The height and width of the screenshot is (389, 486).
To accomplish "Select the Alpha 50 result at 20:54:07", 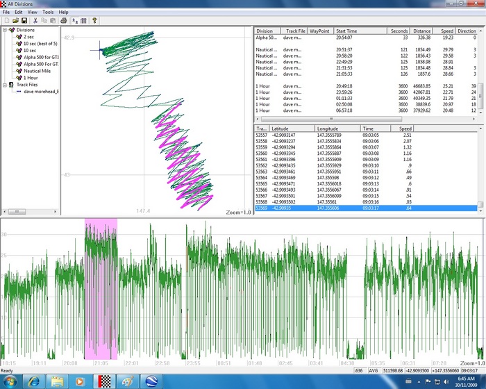I will (366, 38).
